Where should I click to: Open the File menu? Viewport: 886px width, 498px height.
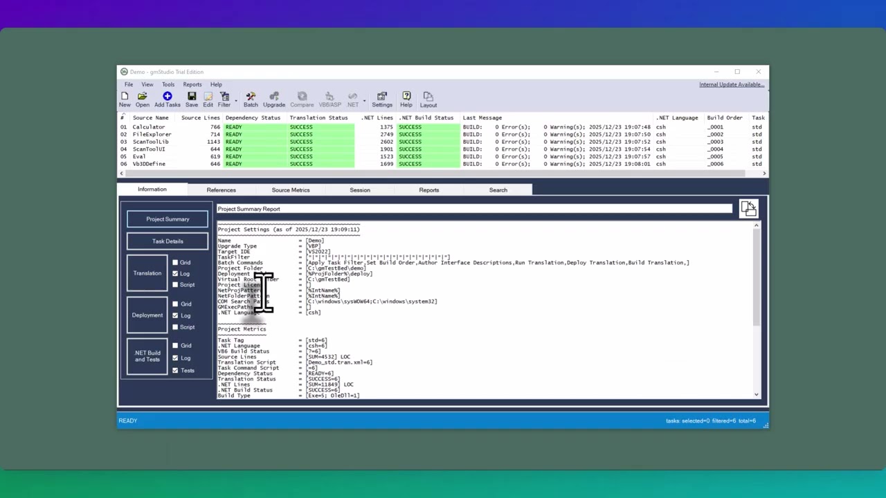point(129,84)
